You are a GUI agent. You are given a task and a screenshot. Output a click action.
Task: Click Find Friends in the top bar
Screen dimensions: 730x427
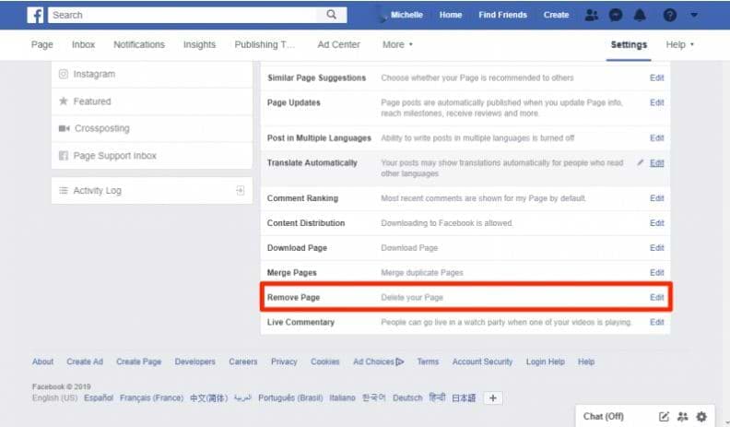tap(503, 15)
